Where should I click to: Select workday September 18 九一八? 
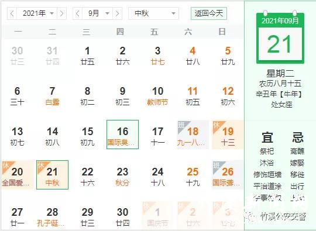click(193, 135)
